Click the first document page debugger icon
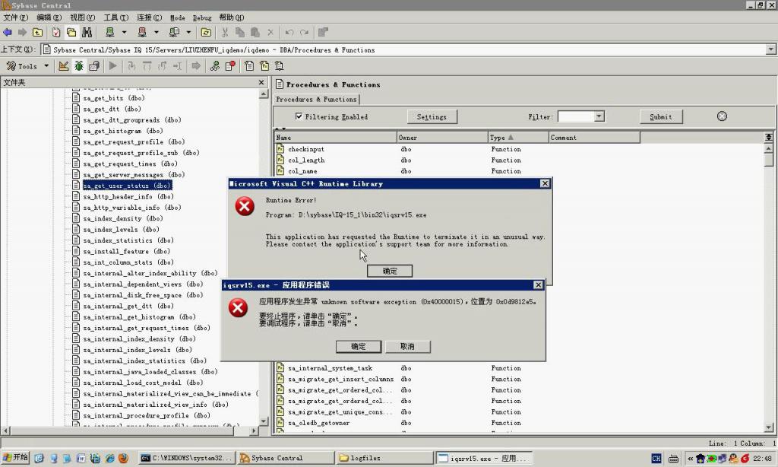Image resolution: width=778 pixels, height=467 pixels. pyautogui.click(x=249, y=65)
